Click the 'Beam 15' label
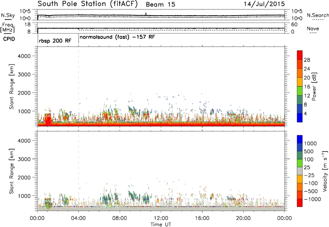 click(160, 5)
